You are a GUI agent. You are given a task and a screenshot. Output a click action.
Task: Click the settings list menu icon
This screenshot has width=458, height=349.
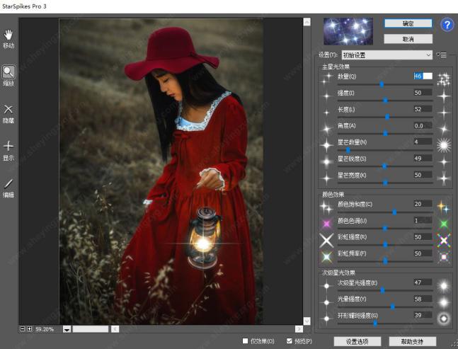coord(442,55)
